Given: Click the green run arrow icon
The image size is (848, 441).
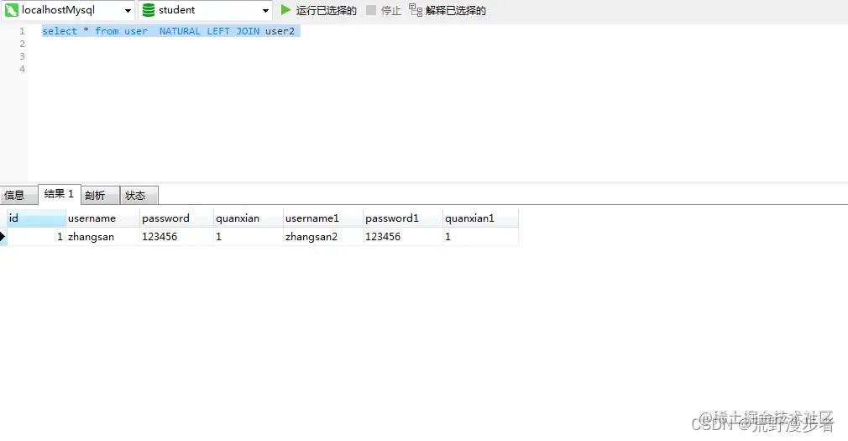Looking at the screenshot, I should point(285,10).
